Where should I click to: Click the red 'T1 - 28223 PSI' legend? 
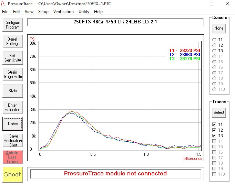pyautogui.click(x=185, y=51)
